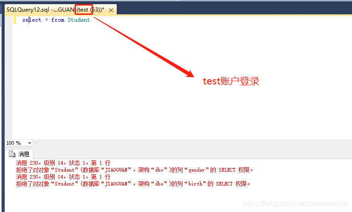Click the second '消息 230' error header line
Viewport: 352px width, 212px height.
(x=63, y=177)
